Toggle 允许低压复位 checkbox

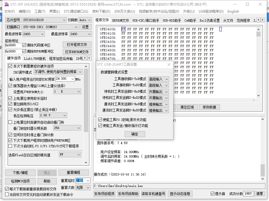[10, 110]
